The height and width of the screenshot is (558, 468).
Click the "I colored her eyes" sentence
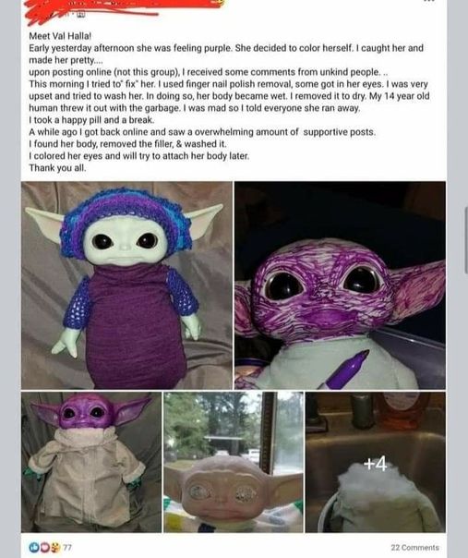click(139, 156)
